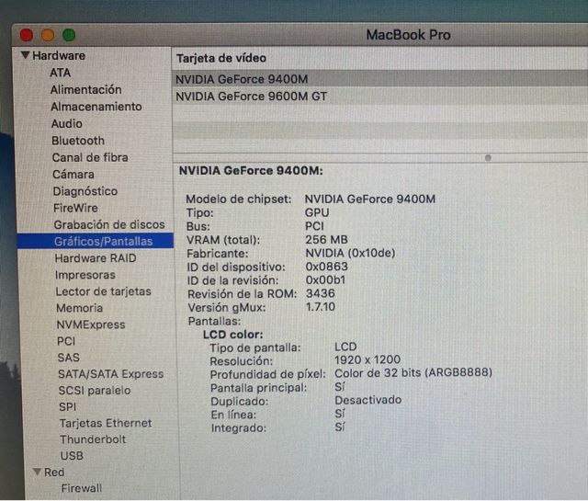Click the Modelo de chipset value

tap(370, 199)
